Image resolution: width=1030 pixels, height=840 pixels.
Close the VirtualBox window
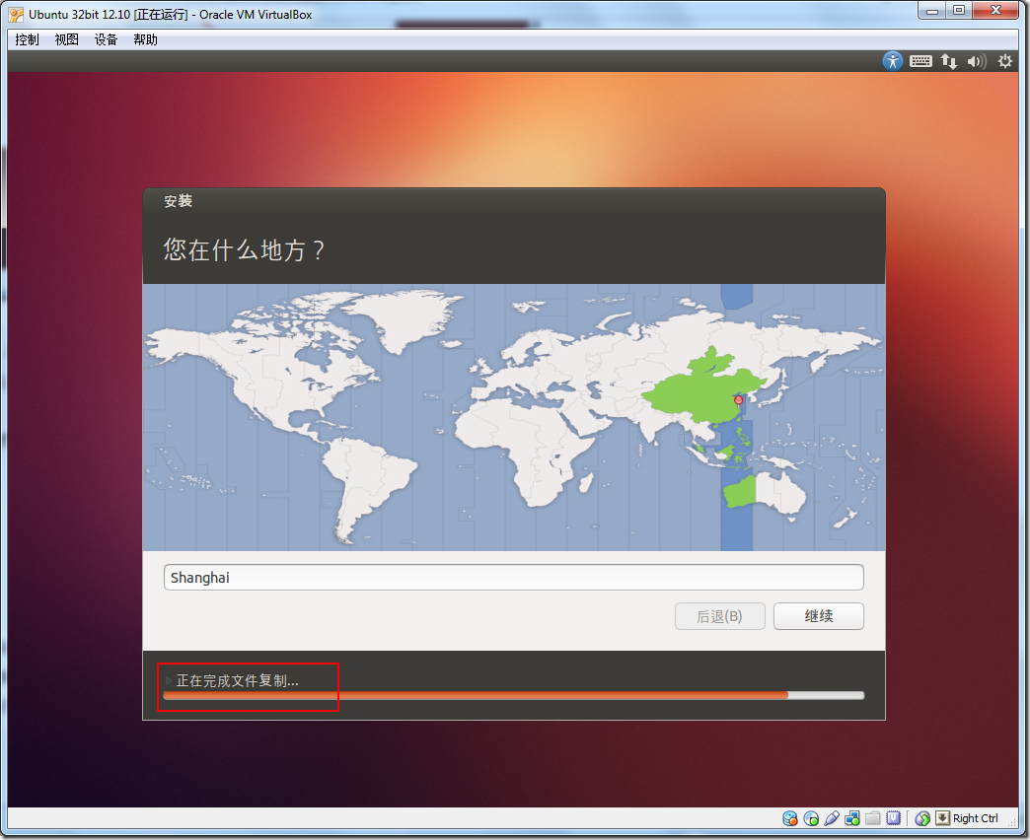coord(995,11)
